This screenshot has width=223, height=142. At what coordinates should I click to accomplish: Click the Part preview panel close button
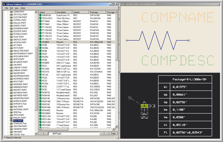point(219,4)
